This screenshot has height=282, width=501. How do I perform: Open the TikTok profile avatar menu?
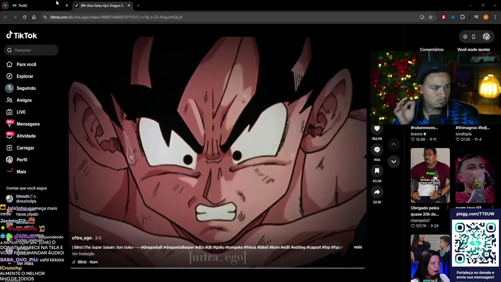pos(486,36)
